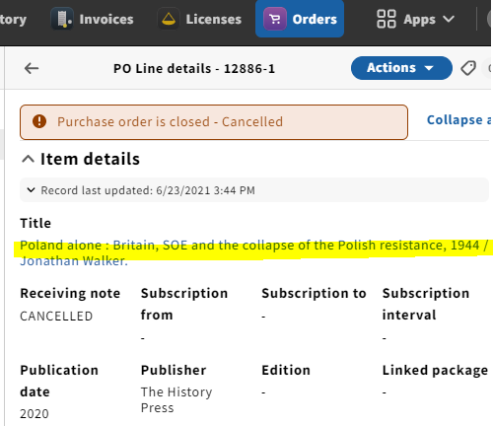The height and width of the screenshot is (426, 493).
Task: Click the Invoices app icon
Action: pos(62,19)
